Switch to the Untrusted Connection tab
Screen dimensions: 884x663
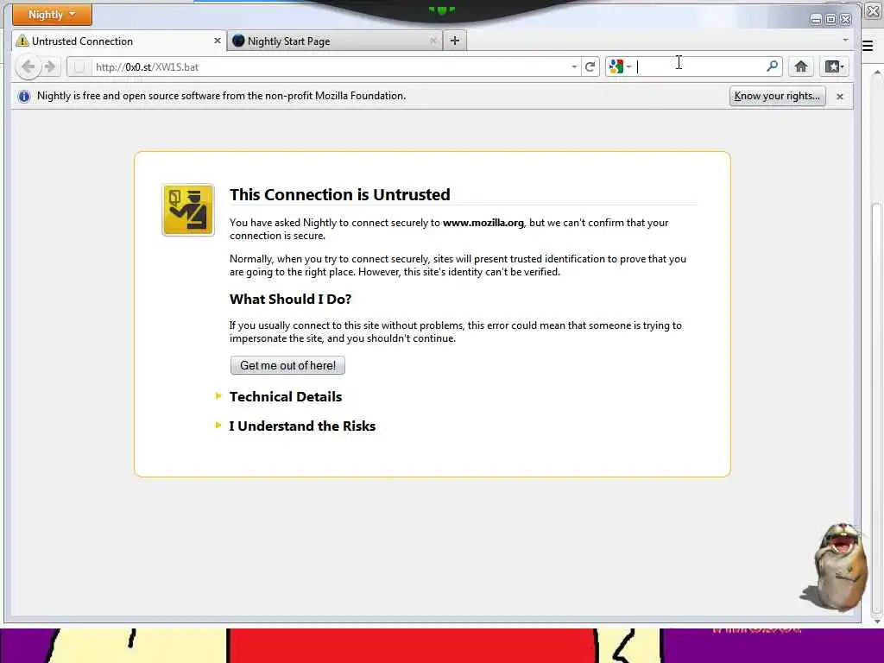[119, 41]
